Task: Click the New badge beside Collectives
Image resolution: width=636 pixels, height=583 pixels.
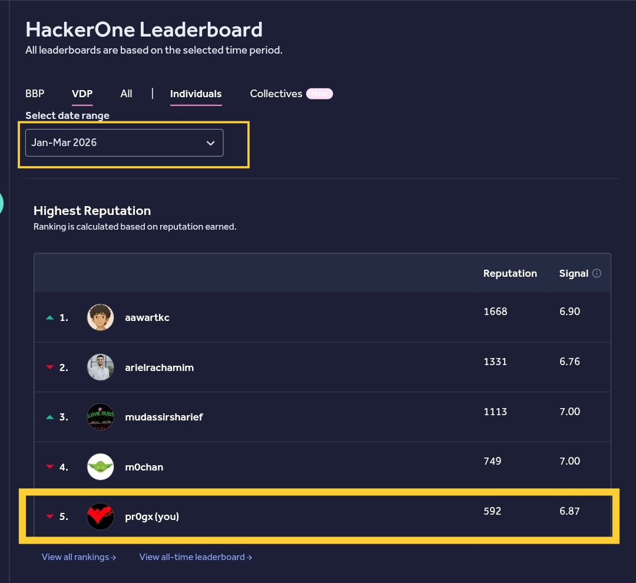Action: pos(320,94)
